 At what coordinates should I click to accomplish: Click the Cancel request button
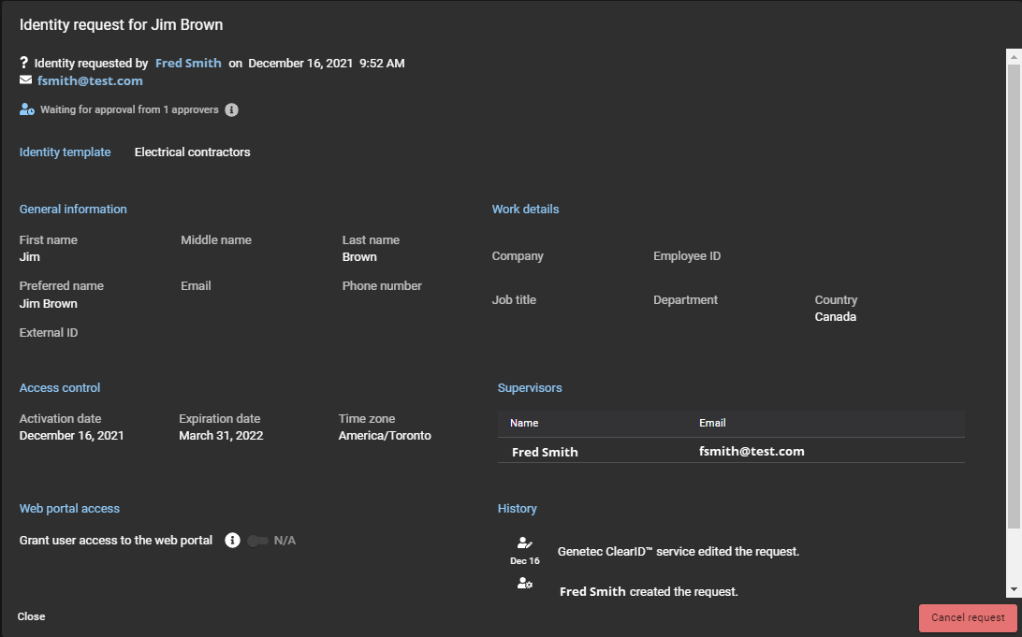(968, 617)
